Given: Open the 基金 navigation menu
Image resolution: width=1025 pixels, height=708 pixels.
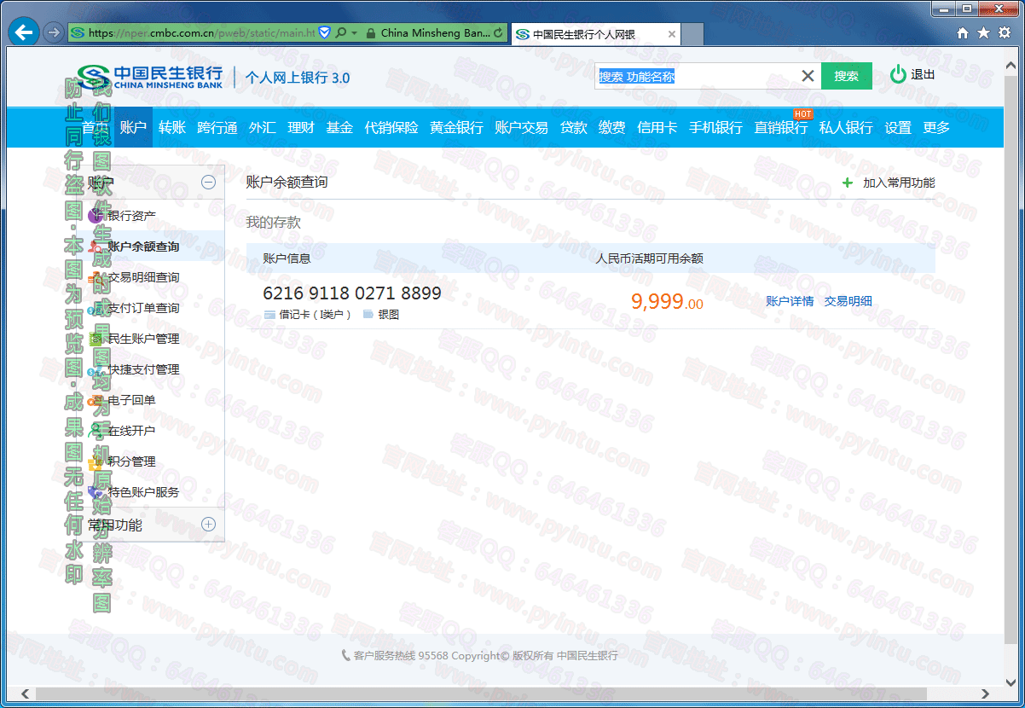Looking at the screenshot, I should [339, 127].
